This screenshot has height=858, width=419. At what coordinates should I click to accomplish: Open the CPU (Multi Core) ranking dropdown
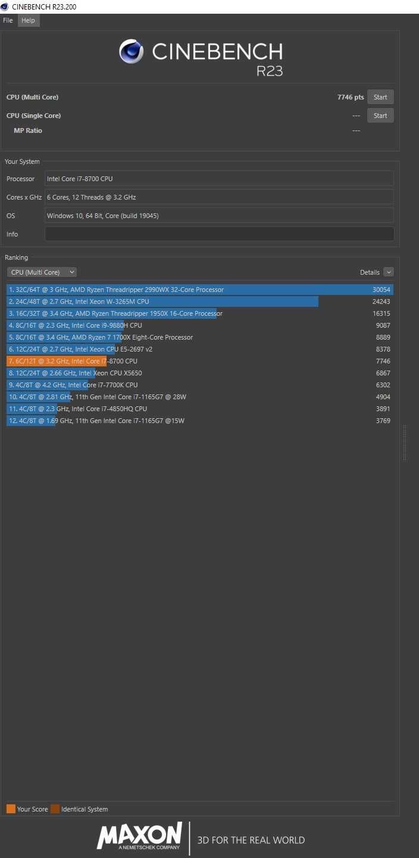pyautogui.click(x=42, y=272)
